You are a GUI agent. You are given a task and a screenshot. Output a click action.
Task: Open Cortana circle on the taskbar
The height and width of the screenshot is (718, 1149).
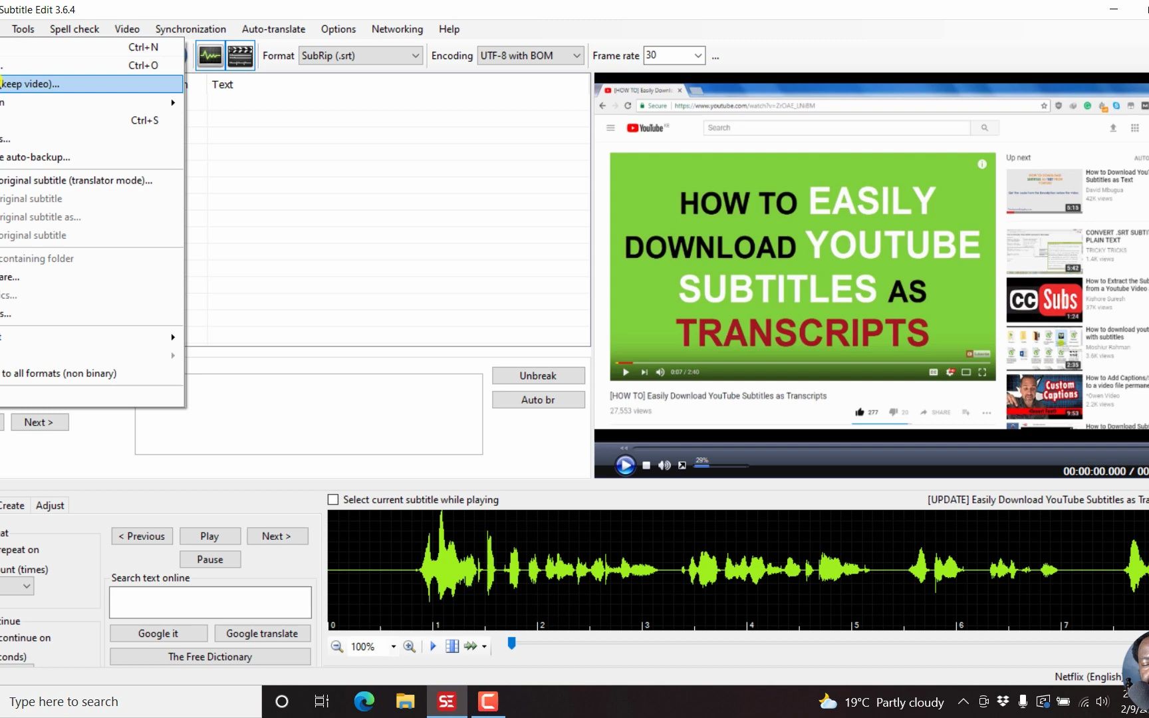[281, 701]
